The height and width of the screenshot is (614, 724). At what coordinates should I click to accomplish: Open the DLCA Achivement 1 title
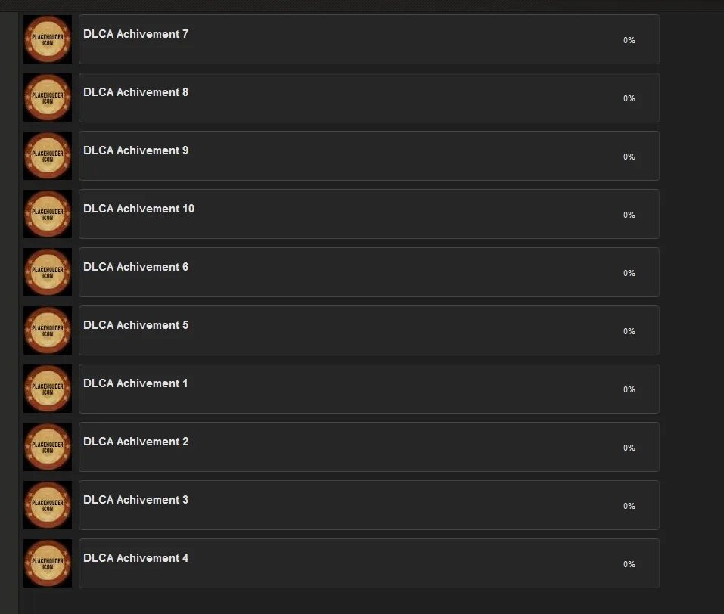(x=135, y=383)
